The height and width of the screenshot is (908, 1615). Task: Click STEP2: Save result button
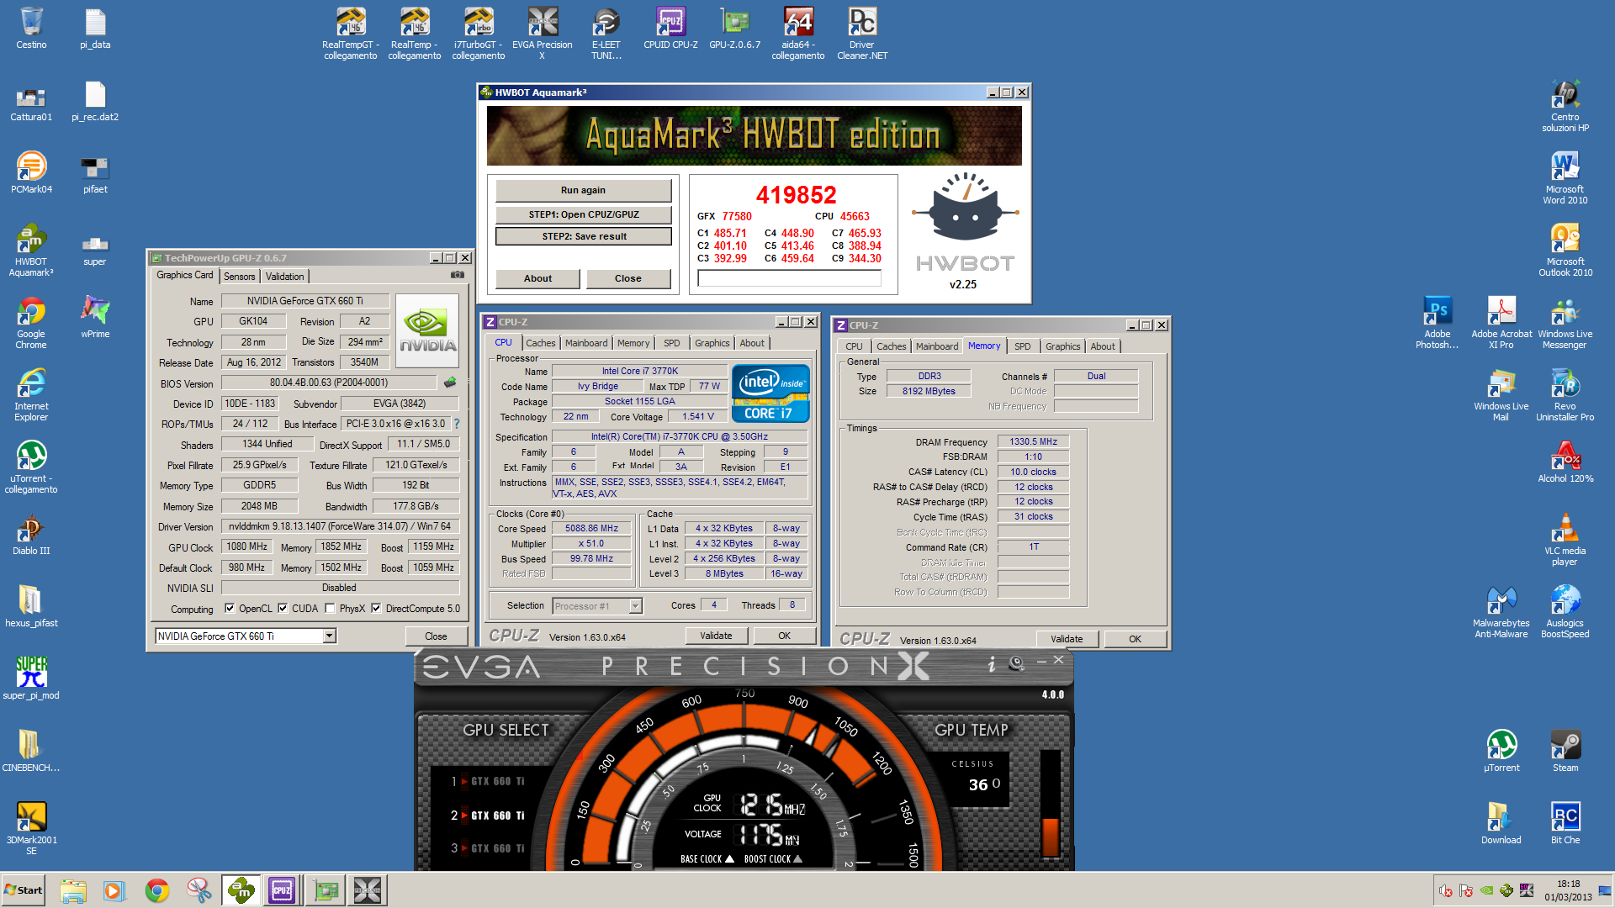(x=583, y=236)
